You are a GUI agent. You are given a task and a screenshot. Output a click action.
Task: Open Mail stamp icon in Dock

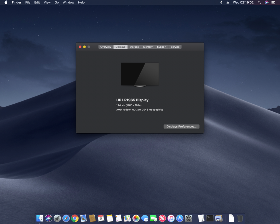[x=83, y=218]
